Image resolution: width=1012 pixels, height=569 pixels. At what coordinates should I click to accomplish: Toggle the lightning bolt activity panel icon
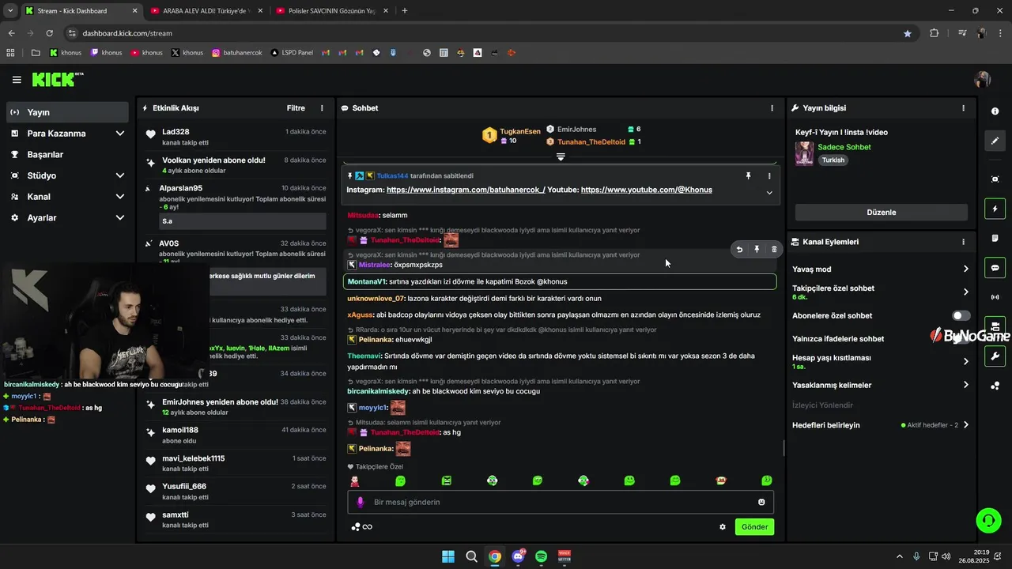pyautogui.click(x=995, y=209)
